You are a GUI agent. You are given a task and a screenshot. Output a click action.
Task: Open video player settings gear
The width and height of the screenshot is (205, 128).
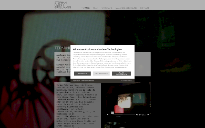pos(140,114)
